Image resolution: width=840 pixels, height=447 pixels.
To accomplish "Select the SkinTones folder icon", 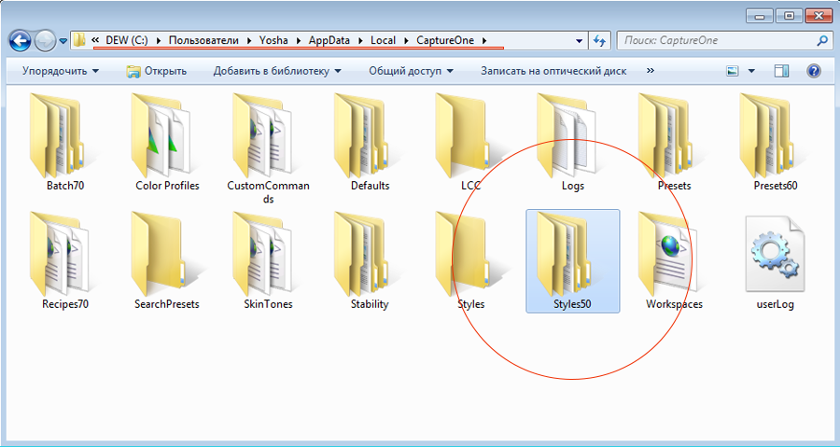I will 262,254.
